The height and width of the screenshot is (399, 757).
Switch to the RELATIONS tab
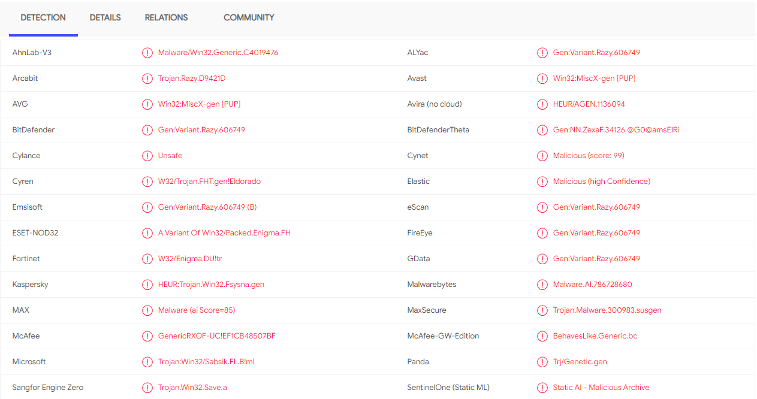point(167,18)
